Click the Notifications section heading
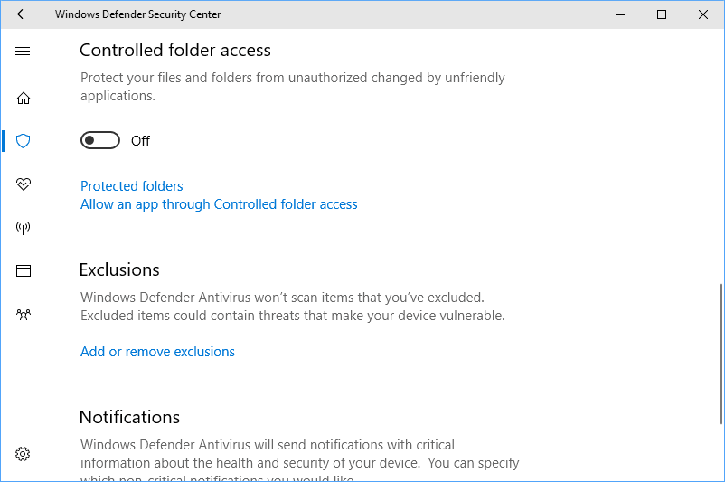 coord(129,417)
